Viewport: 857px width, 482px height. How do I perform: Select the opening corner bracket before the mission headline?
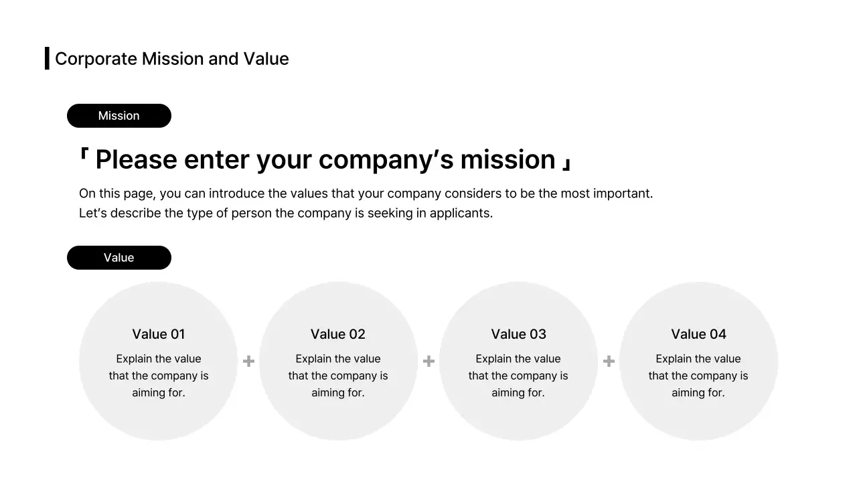click(84, 156)
